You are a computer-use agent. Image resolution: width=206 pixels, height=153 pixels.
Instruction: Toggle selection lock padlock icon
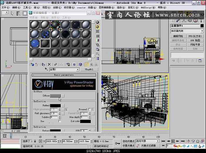(35, 141)
